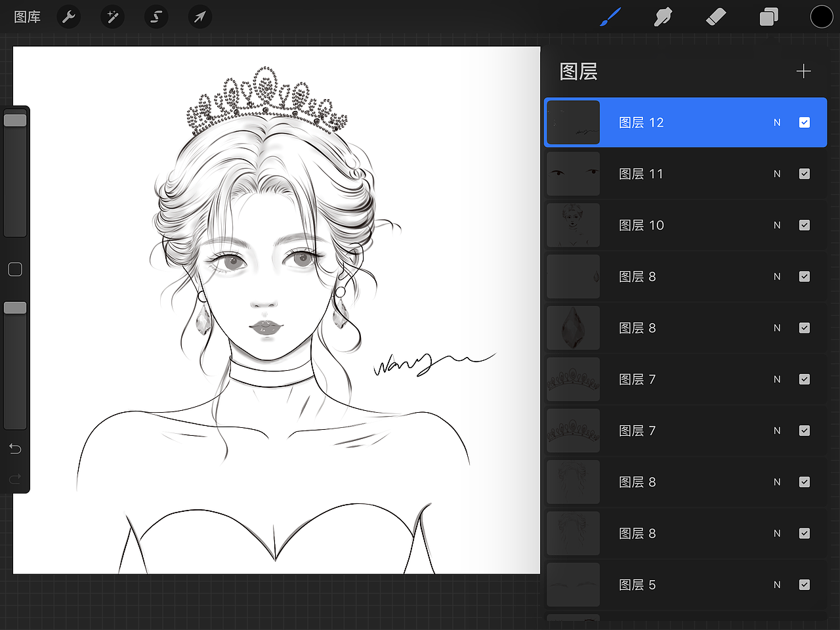
Task: Tap the thumbnail of 图层 5
Action: pyautogui.click(x=574, y=585)
